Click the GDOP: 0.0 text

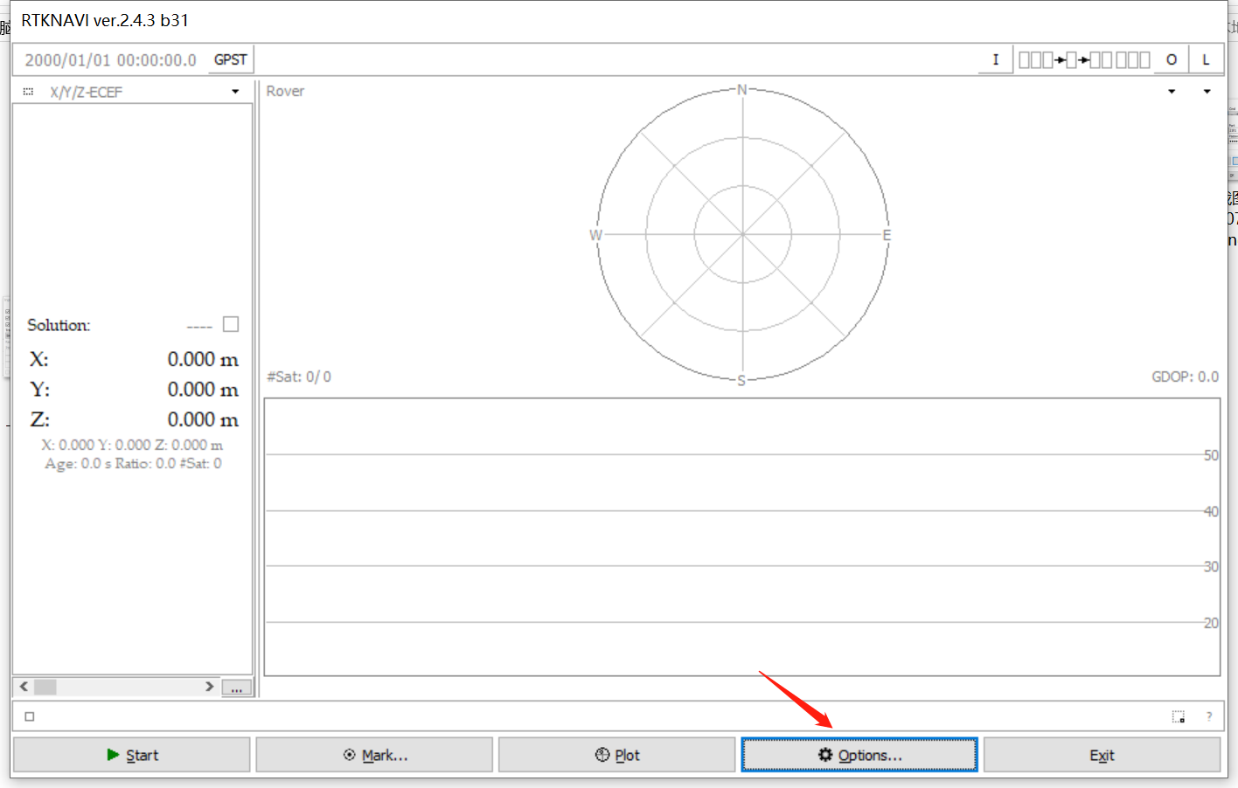coord(1185,377)
